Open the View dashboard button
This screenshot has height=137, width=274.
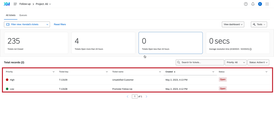(233, 24)
